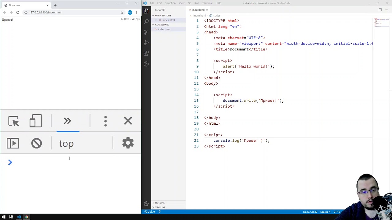
Task: Show more DevTools tabs chevron
Action: pos(67,121)
